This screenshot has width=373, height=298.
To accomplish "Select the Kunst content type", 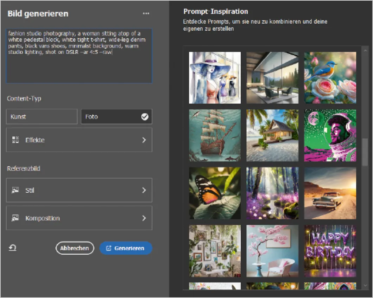I will point(42,117).
